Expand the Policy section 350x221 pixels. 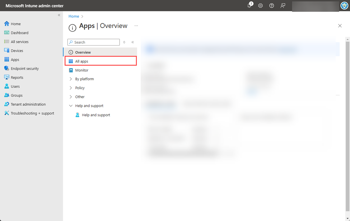click(80, 88)
